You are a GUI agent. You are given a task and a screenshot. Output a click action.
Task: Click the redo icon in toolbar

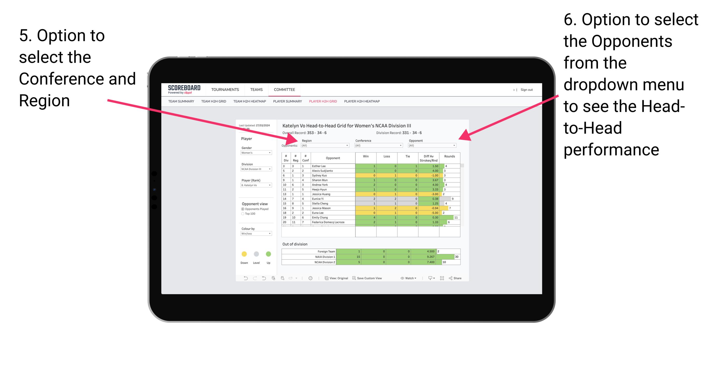pyautogui.click(x=255, y=279)
